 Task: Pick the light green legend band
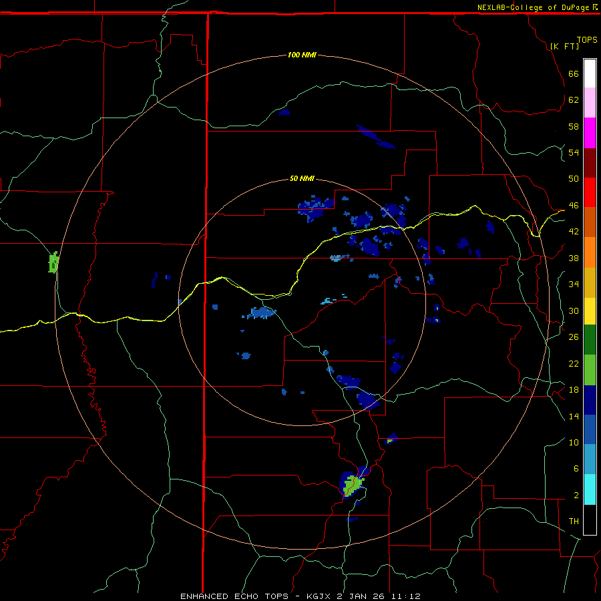point(590,370)
